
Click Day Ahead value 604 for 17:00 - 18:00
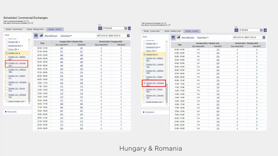62,107
